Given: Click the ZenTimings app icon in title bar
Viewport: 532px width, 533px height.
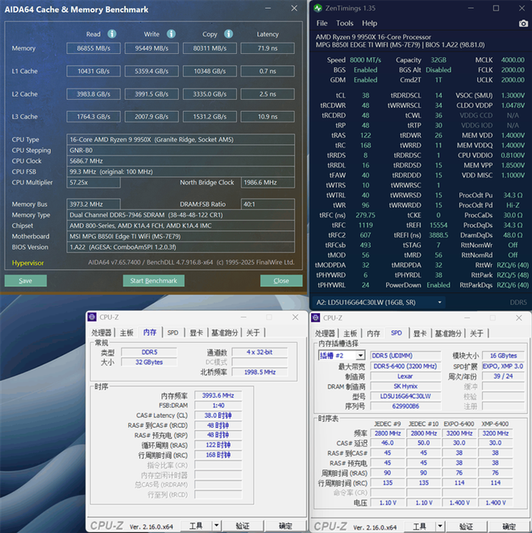Looking at the screenshot, I should click(x=320, y=8).
